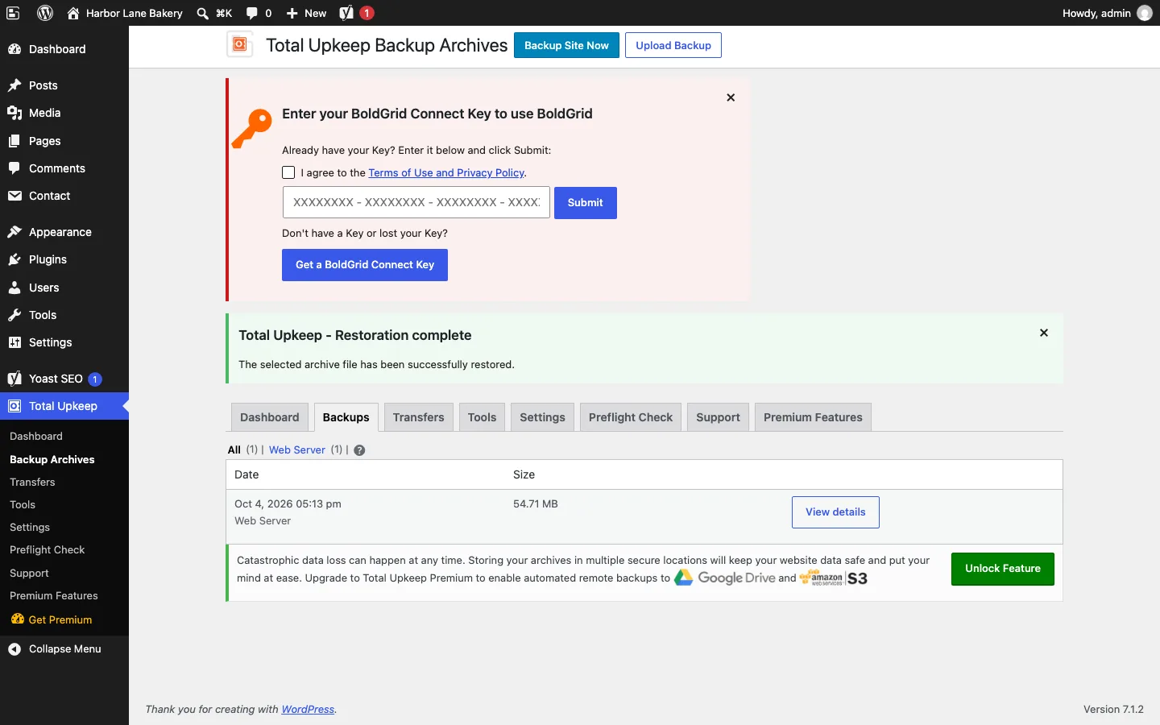Image resolution: width=1160 pixels, height=725 pixels.
Task: Open the admin user avatar
Action: point(1145,13)
